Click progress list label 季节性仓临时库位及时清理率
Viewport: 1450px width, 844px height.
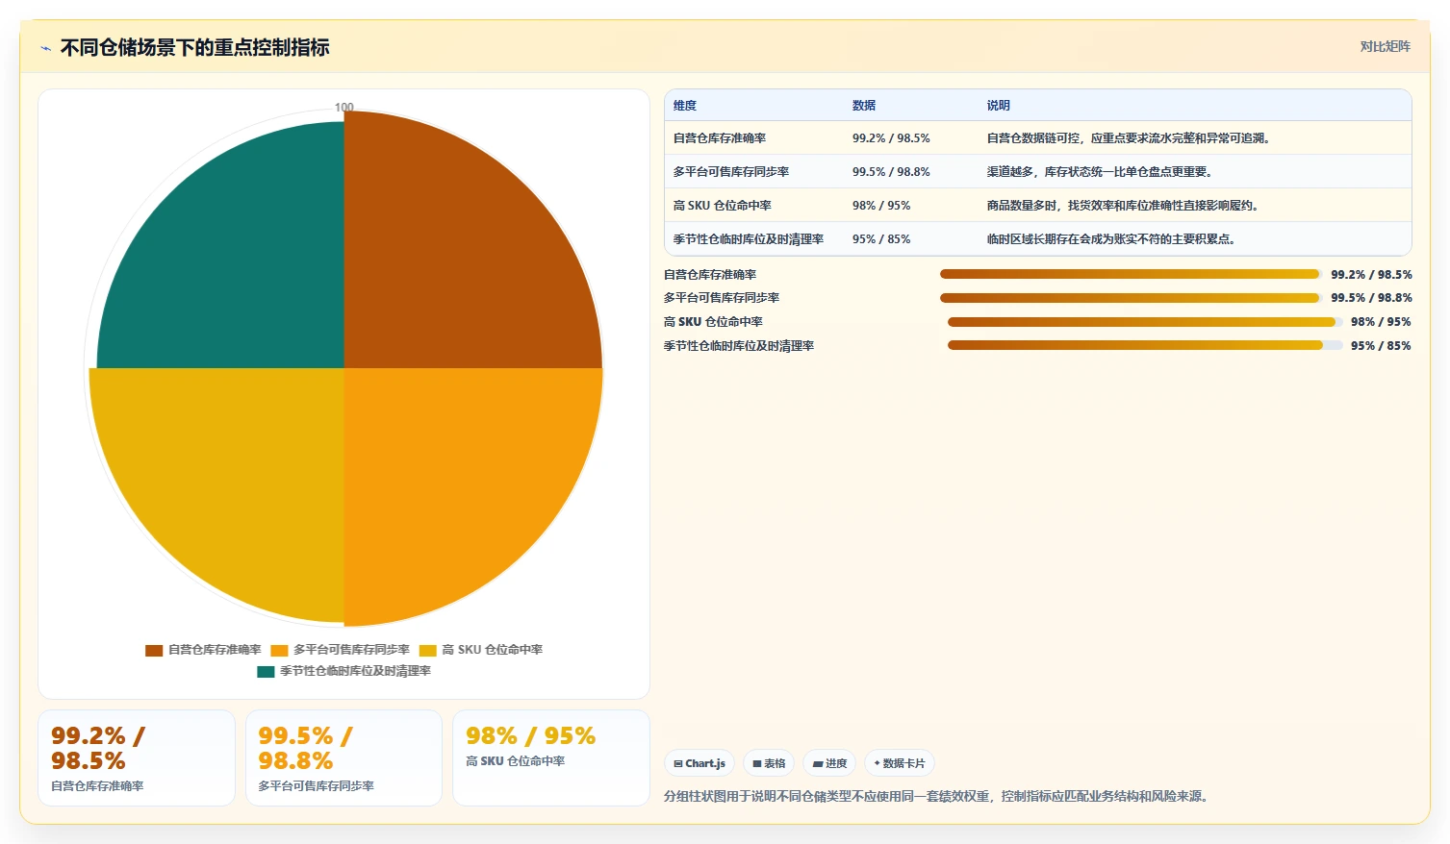[x=739, y=346]
